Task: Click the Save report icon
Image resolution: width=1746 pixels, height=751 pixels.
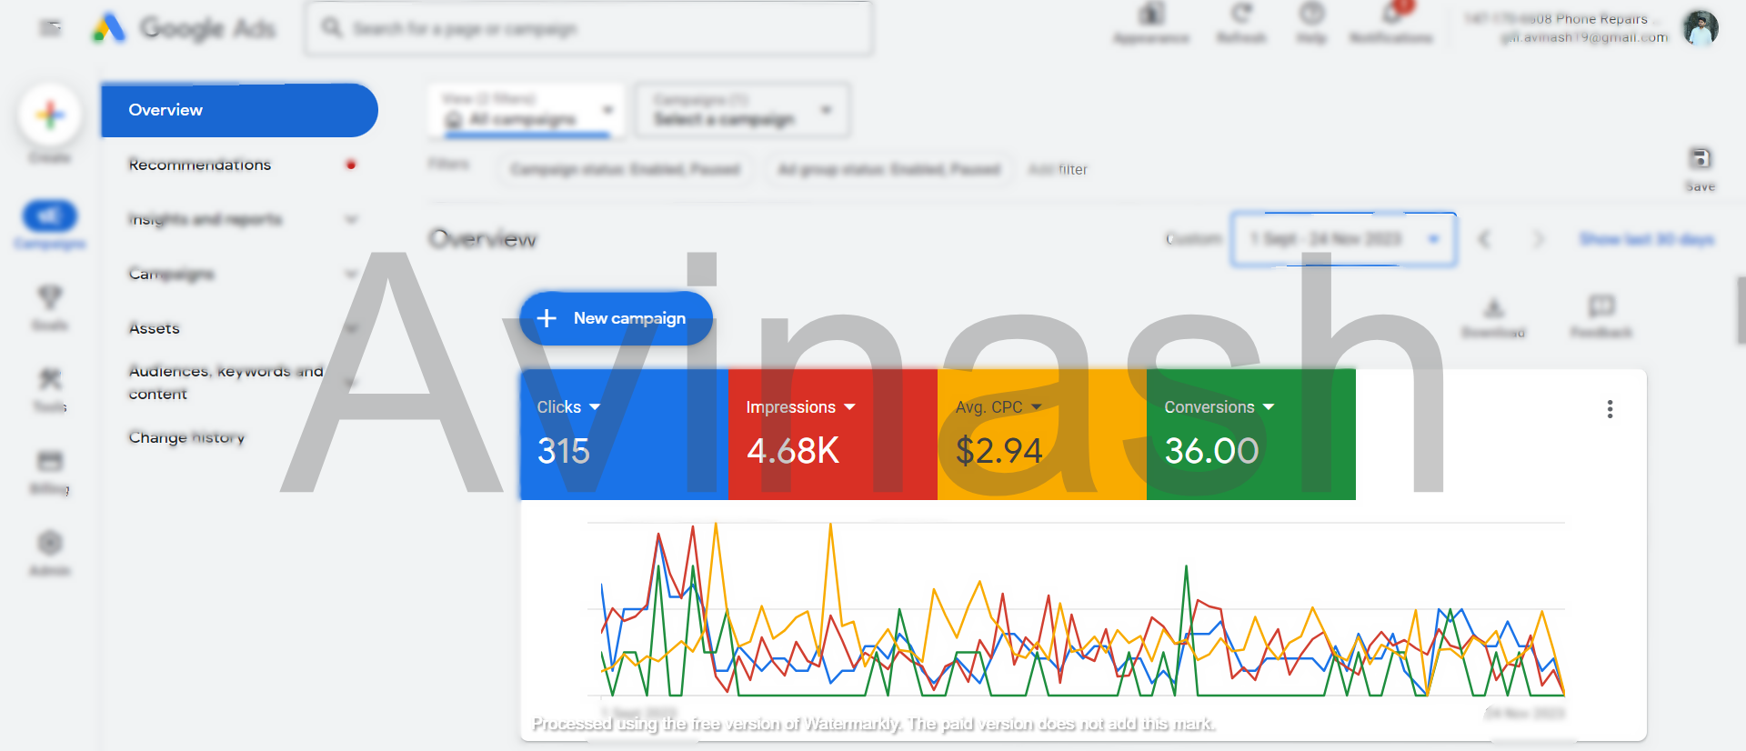Action: coord(1700,159)
